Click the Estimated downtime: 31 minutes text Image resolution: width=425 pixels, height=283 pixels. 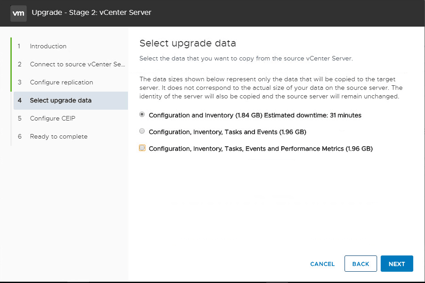312,115
